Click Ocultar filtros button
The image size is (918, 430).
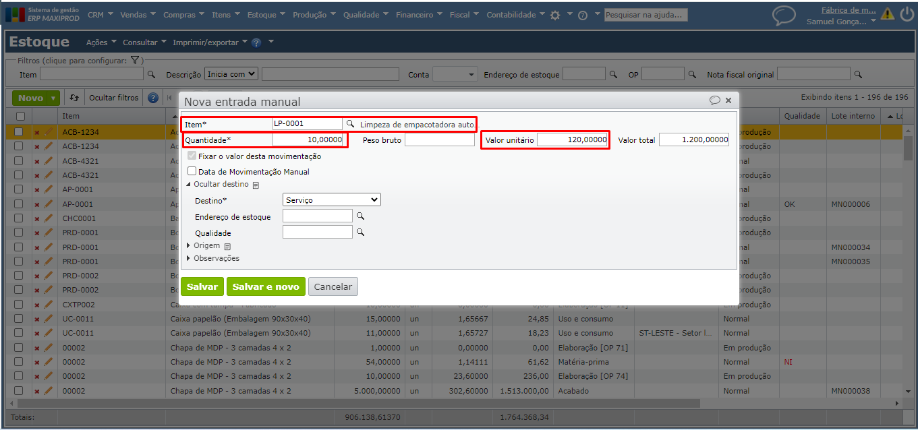coord(114,98)
